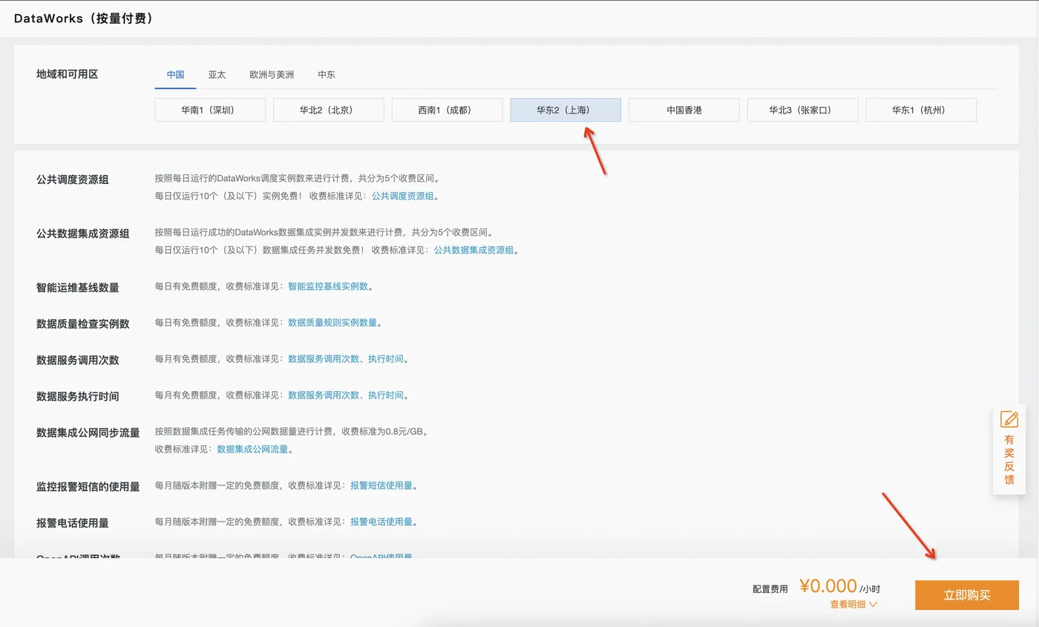The height and width of the screenshot is (627, 1039).
Task: Click the 有奖反馈 feedback widget text
Action: click(1009, 459)
